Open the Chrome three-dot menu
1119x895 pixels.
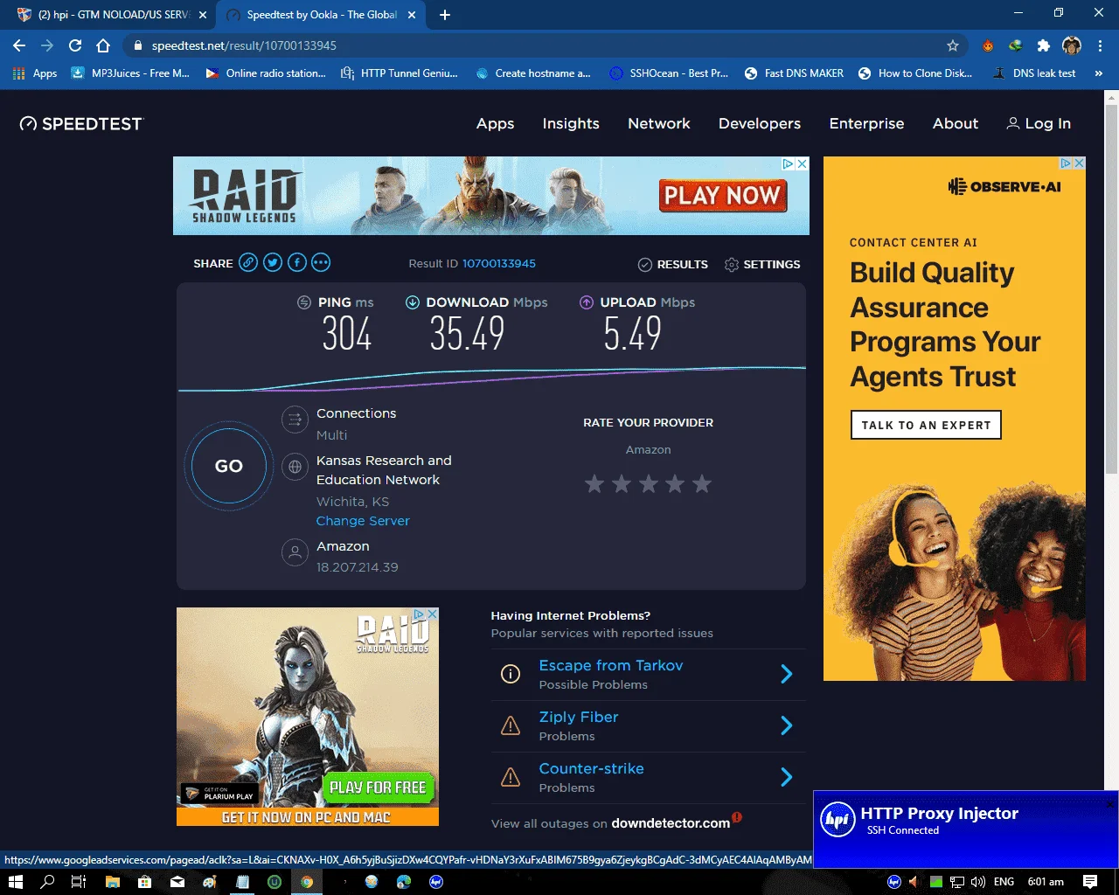1100,45
